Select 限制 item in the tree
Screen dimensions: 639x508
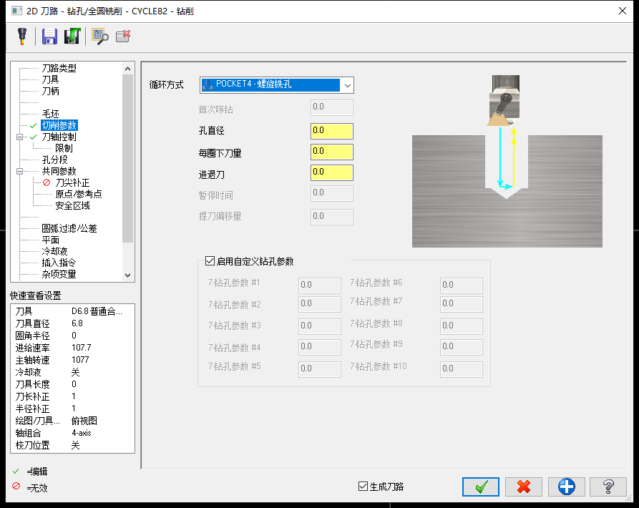click(64, 148)
